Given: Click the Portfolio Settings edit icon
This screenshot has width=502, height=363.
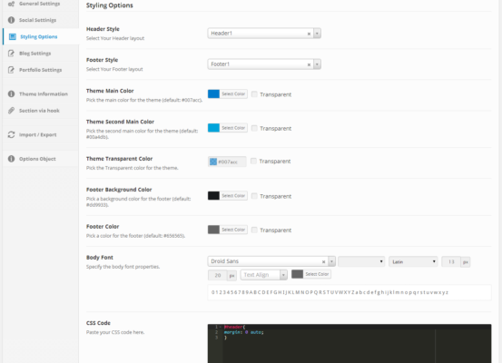Looking at the screenshot, I should [x=11, y=70].
